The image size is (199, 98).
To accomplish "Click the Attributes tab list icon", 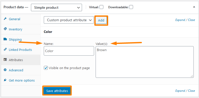I will [x=5, y=60].
